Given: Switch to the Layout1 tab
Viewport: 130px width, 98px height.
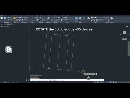Looking at the screenshot, I should click(9, 82).
